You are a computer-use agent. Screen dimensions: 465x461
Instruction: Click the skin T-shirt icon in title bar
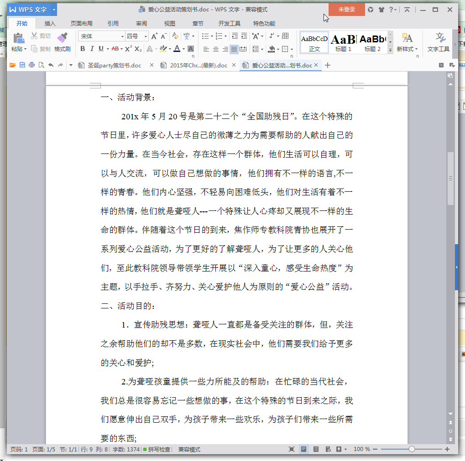pyautogui.click(x=381, y=10)
